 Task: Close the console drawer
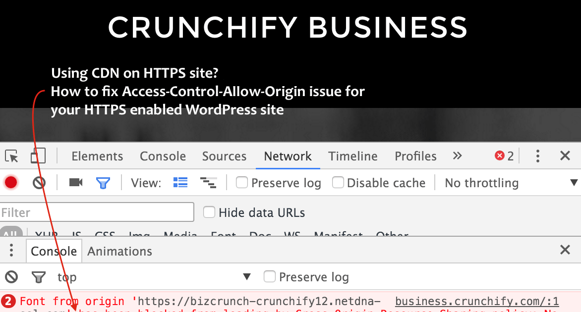(x=565, y=250)
